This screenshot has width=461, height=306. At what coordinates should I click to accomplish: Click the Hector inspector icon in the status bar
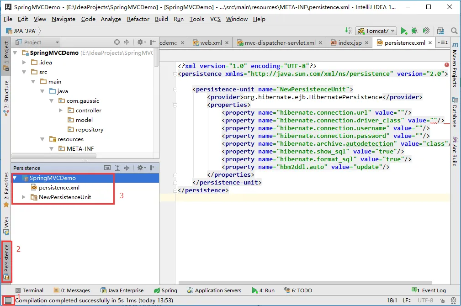pyautogui.click(x=454, y=301)
